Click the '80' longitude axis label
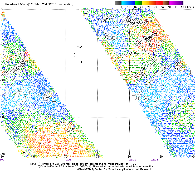 click(x=129, y=157)
